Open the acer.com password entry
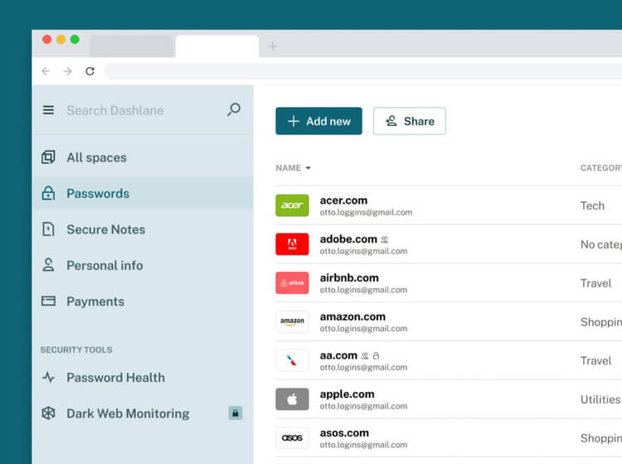 click(448, 205)
